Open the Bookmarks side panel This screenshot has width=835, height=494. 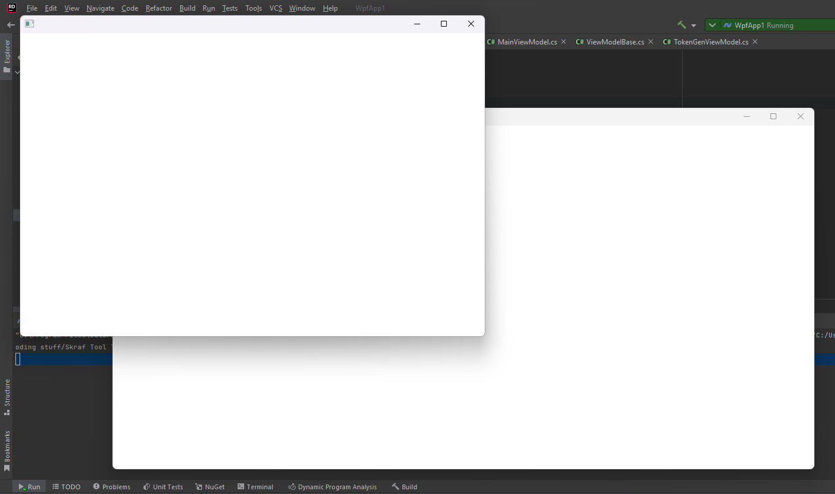(7, 451)
